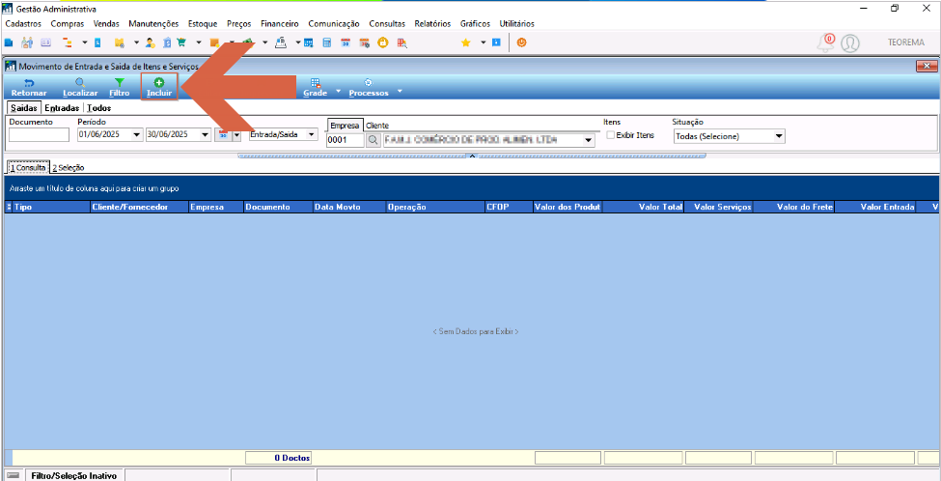Click the TEOREMA user name label
Screen dimensions: 941x481
tap(905, 42)
